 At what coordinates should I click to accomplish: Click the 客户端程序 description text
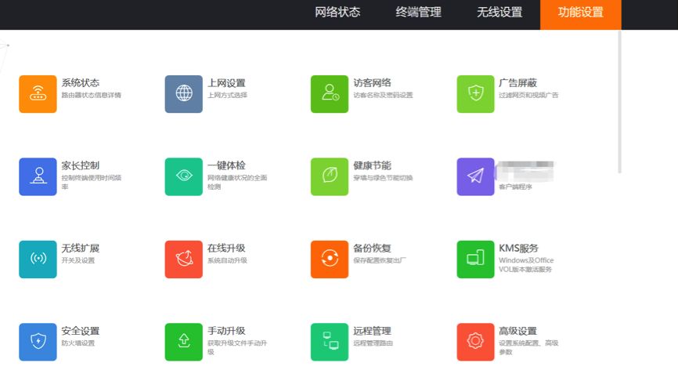pyautogui.click(x=515, y=187)
